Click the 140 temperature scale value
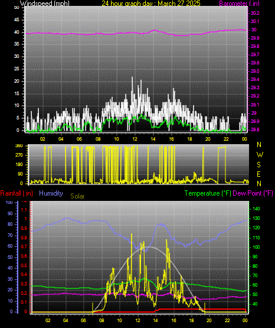 (256, 209)
